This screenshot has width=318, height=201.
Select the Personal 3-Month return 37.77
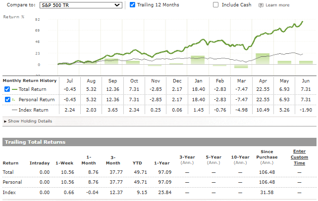(x=116, y=182)
